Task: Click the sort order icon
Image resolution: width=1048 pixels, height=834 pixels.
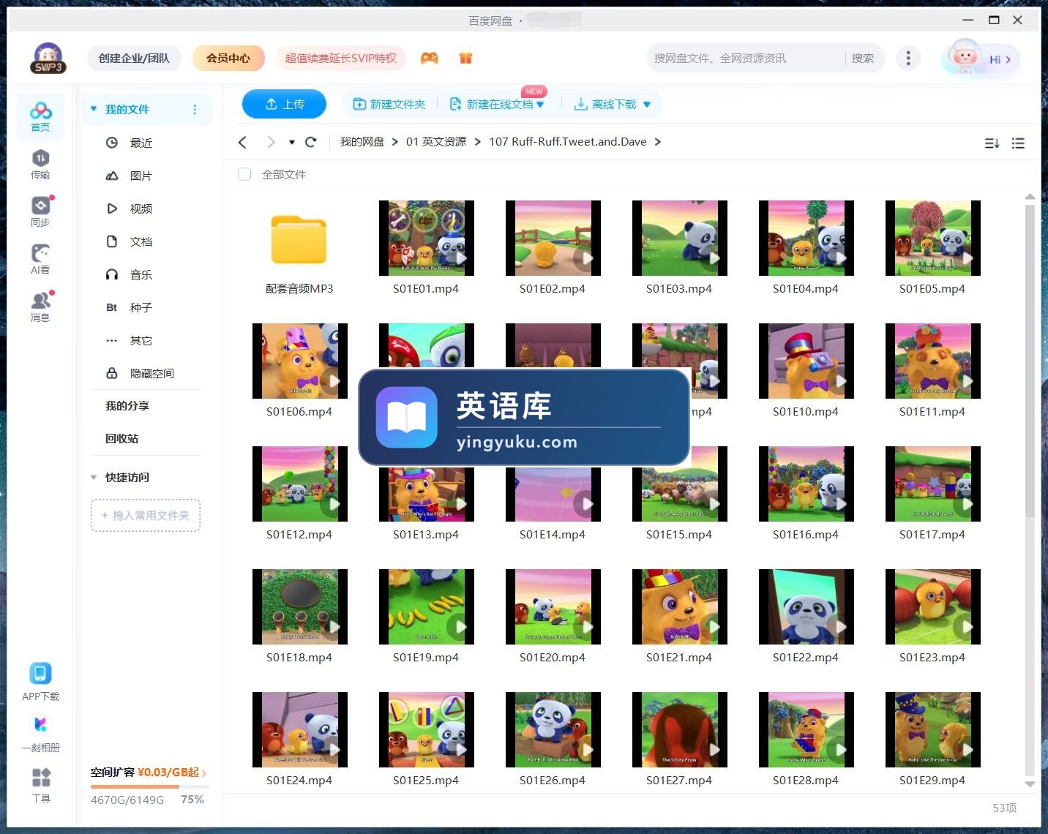Action: tap(992, 143)
